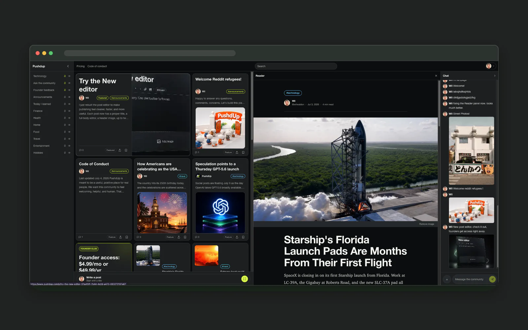
Task: Share the GPT-5.6 speculation post
Action: coord(237,237)
